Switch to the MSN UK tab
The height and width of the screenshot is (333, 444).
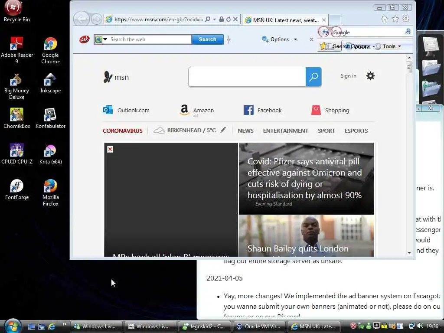coord(285,20)
